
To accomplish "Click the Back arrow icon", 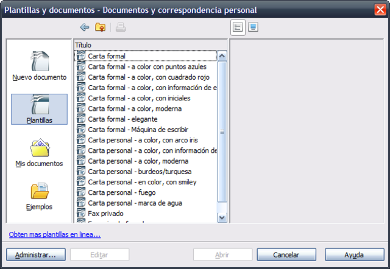I will coord(85,27).
